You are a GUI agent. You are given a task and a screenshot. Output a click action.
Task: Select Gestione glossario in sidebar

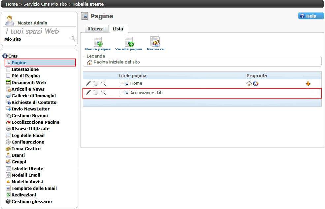point(31,201)
